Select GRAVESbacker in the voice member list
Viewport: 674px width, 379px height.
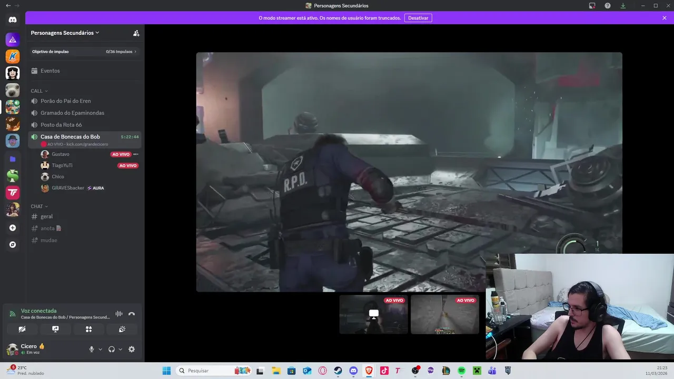[90, 188]
